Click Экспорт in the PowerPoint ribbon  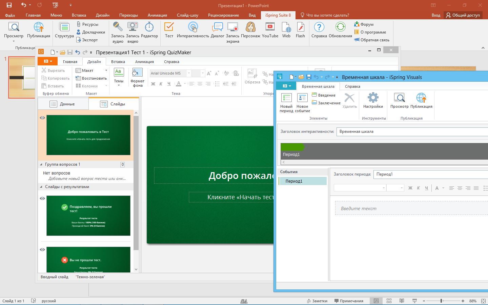tap(87, 40)
